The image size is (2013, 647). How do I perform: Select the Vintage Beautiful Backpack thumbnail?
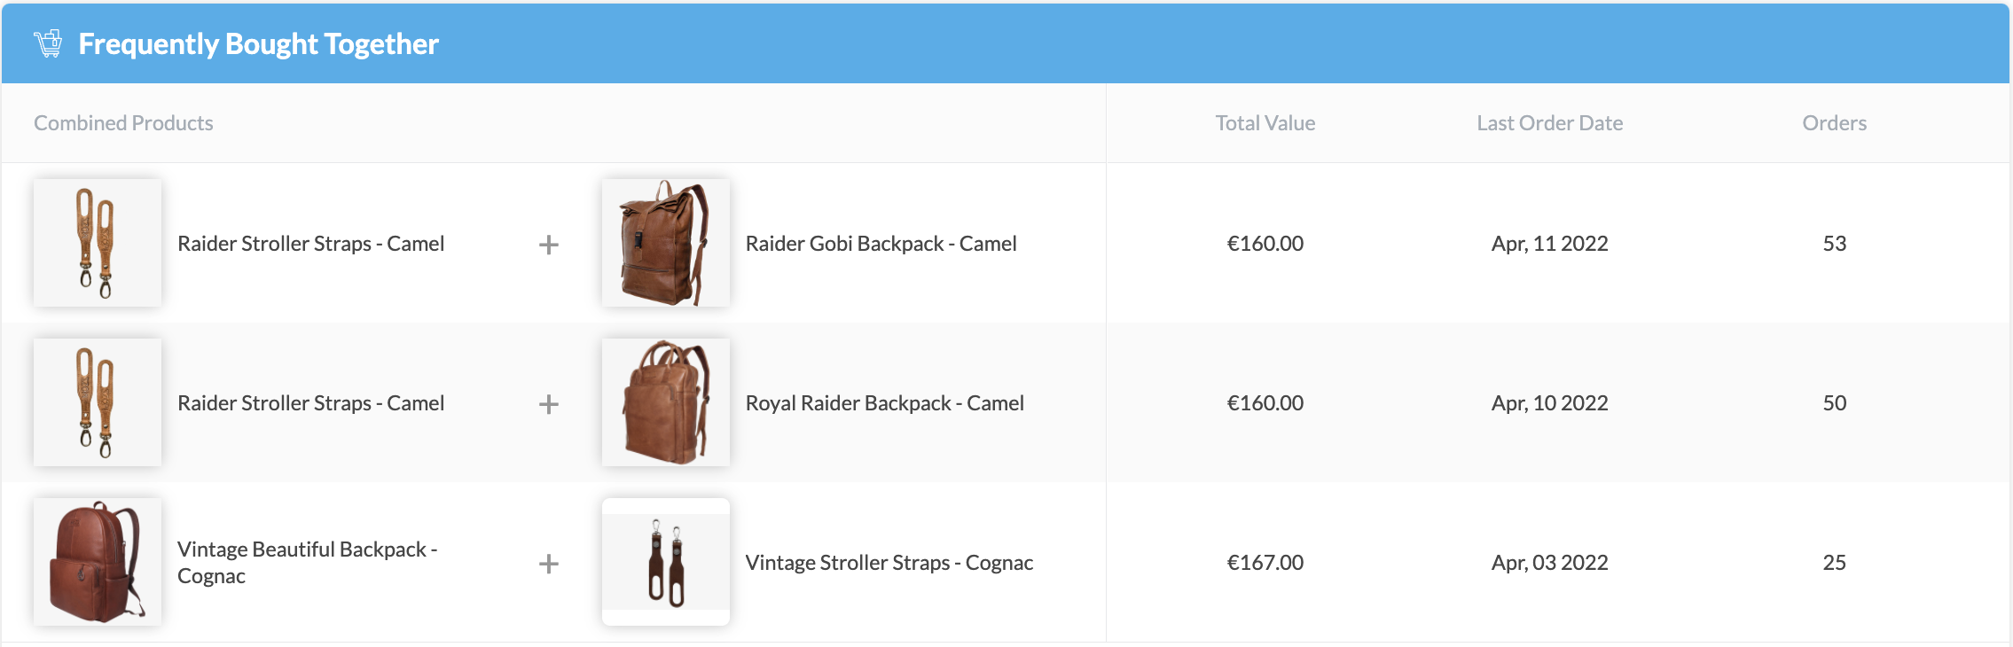[x=98, y=562]
